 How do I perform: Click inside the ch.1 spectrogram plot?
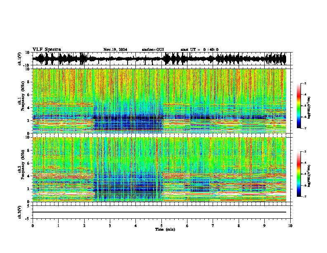tap(159, 101)
